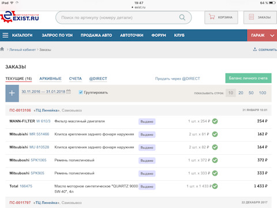The image size is (277, 208).
Task: Open the Каталоги hamburger menu
Action: click(17, 35)
